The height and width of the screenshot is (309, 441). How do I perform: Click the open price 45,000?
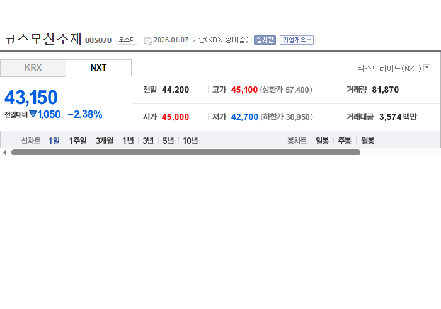pyautogui.click(x=175, y=117)
